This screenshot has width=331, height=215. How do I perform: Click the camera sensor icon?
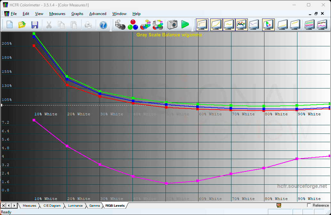click(x=172, y=25)
